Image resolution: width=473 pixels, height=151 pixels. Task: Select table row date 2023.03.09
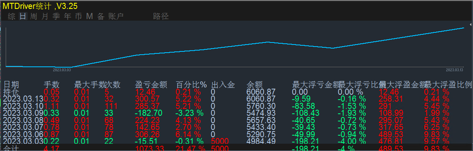pyautogui.click(x=23, y=113)
